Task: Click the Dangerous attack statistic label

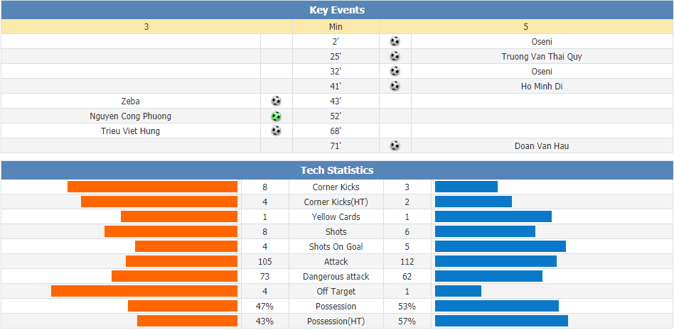Action: tap(336, 277)
